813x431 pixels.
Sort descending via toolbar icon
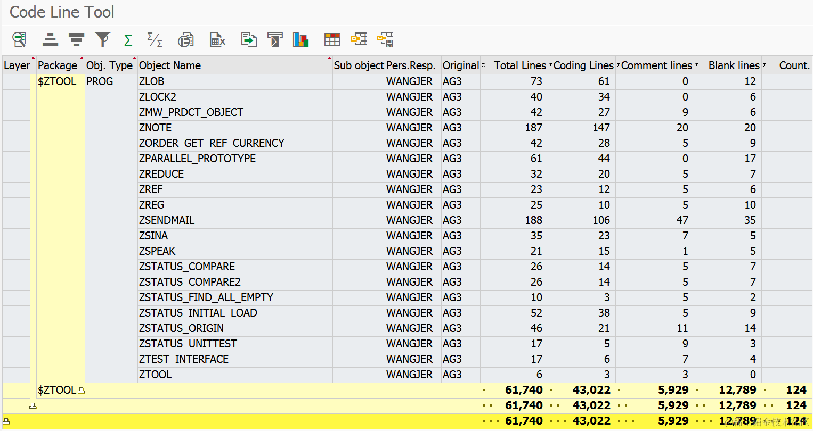pyautogui.click(x=76, y=39)
